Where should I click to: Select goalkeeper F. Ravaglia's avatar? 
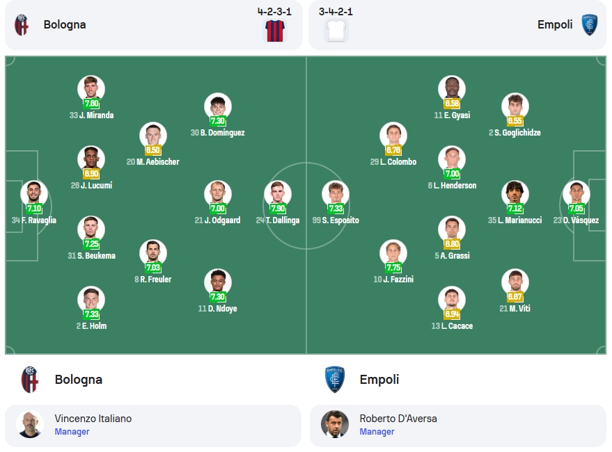coord(34,194)
